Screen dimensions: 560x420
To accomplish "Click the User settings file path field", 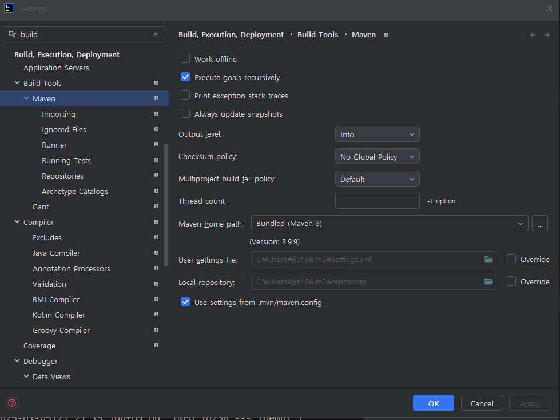I will [374, 259].
